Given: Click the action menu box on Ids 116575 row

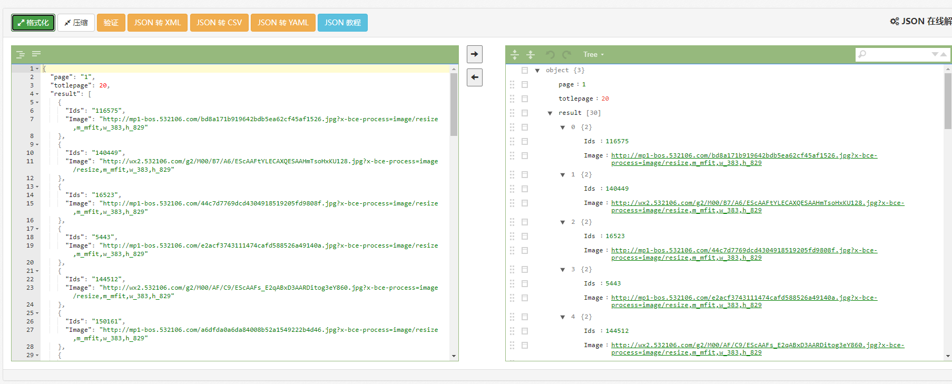Looking at the screenshot, I should [x=525, y=141].
